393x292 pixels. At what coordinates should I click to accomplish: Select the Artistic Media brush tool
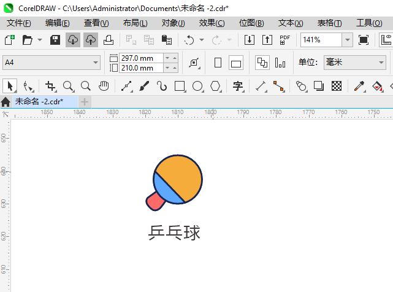click(x=144, y=86)
